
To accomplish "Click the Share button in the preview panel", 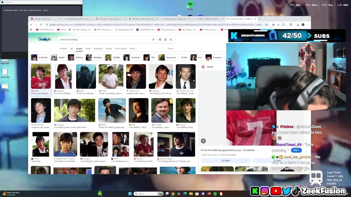I will click(x=226, y=161).
